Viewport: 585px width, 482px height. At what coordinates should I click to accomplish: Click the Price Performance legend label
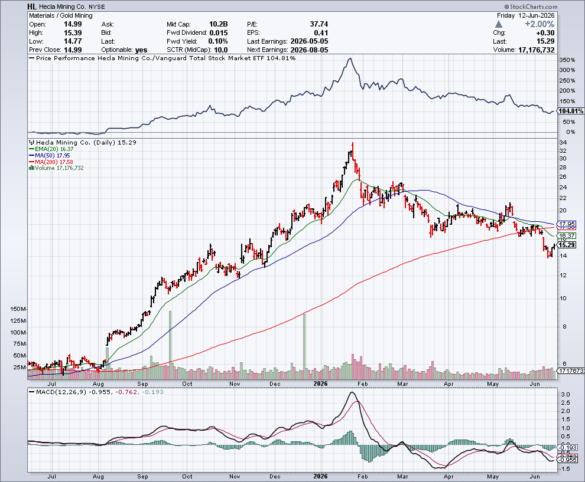pyautogui.click(x=162, y=58)
